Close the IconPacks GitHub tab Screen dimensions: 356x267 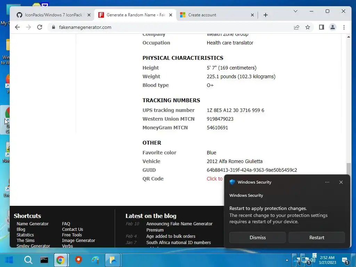[89, 15]
